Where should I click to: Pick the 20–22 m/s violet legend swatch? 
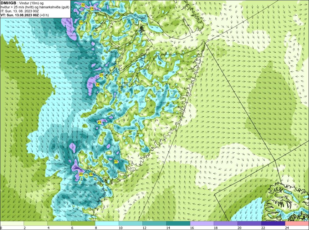tap(249, 224)
